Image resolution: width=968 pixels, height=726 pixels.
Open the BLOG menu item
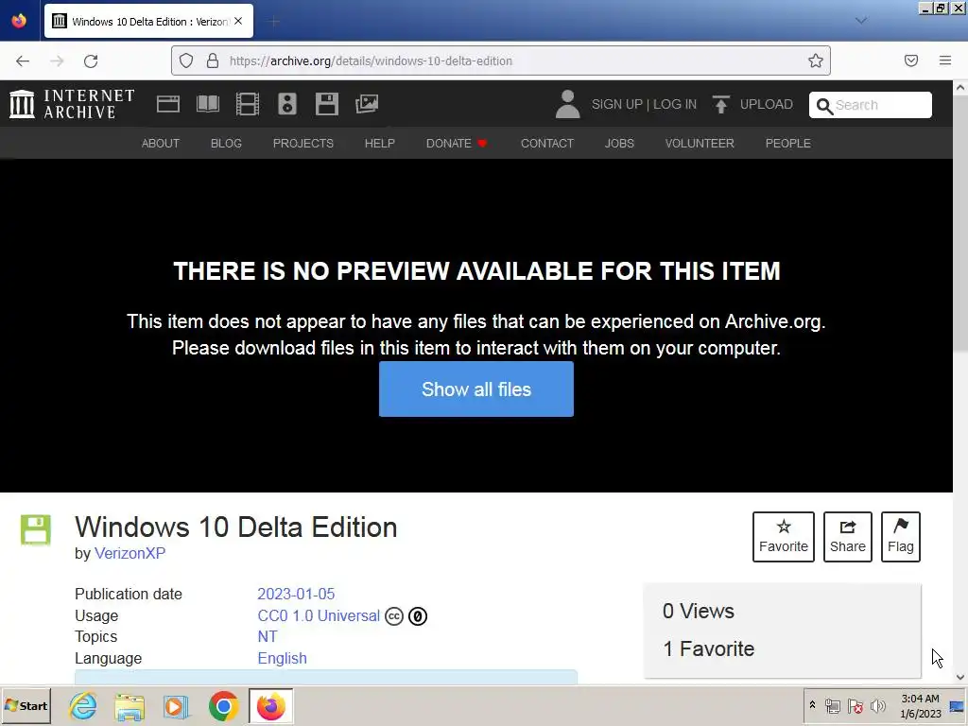click(226, 144)
